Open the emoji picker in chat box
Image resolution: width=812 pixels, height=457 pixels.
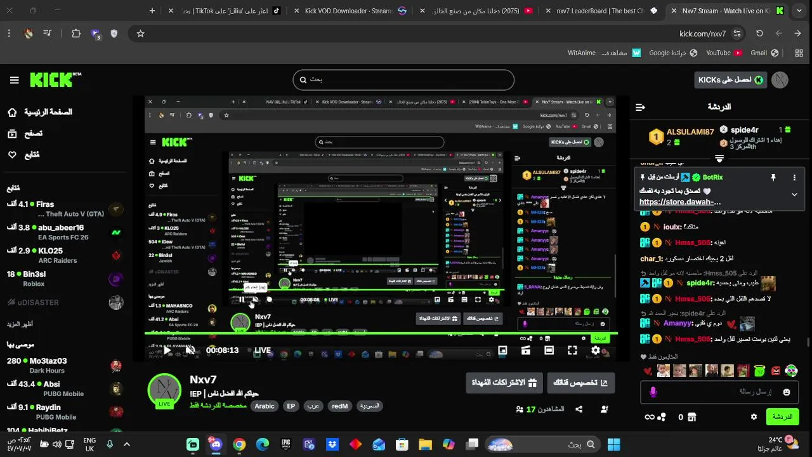click(787, 392)
